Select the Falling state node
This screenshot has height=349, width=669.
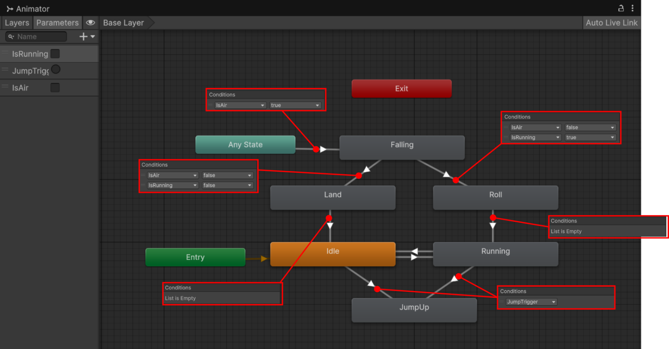click(402, 147)
